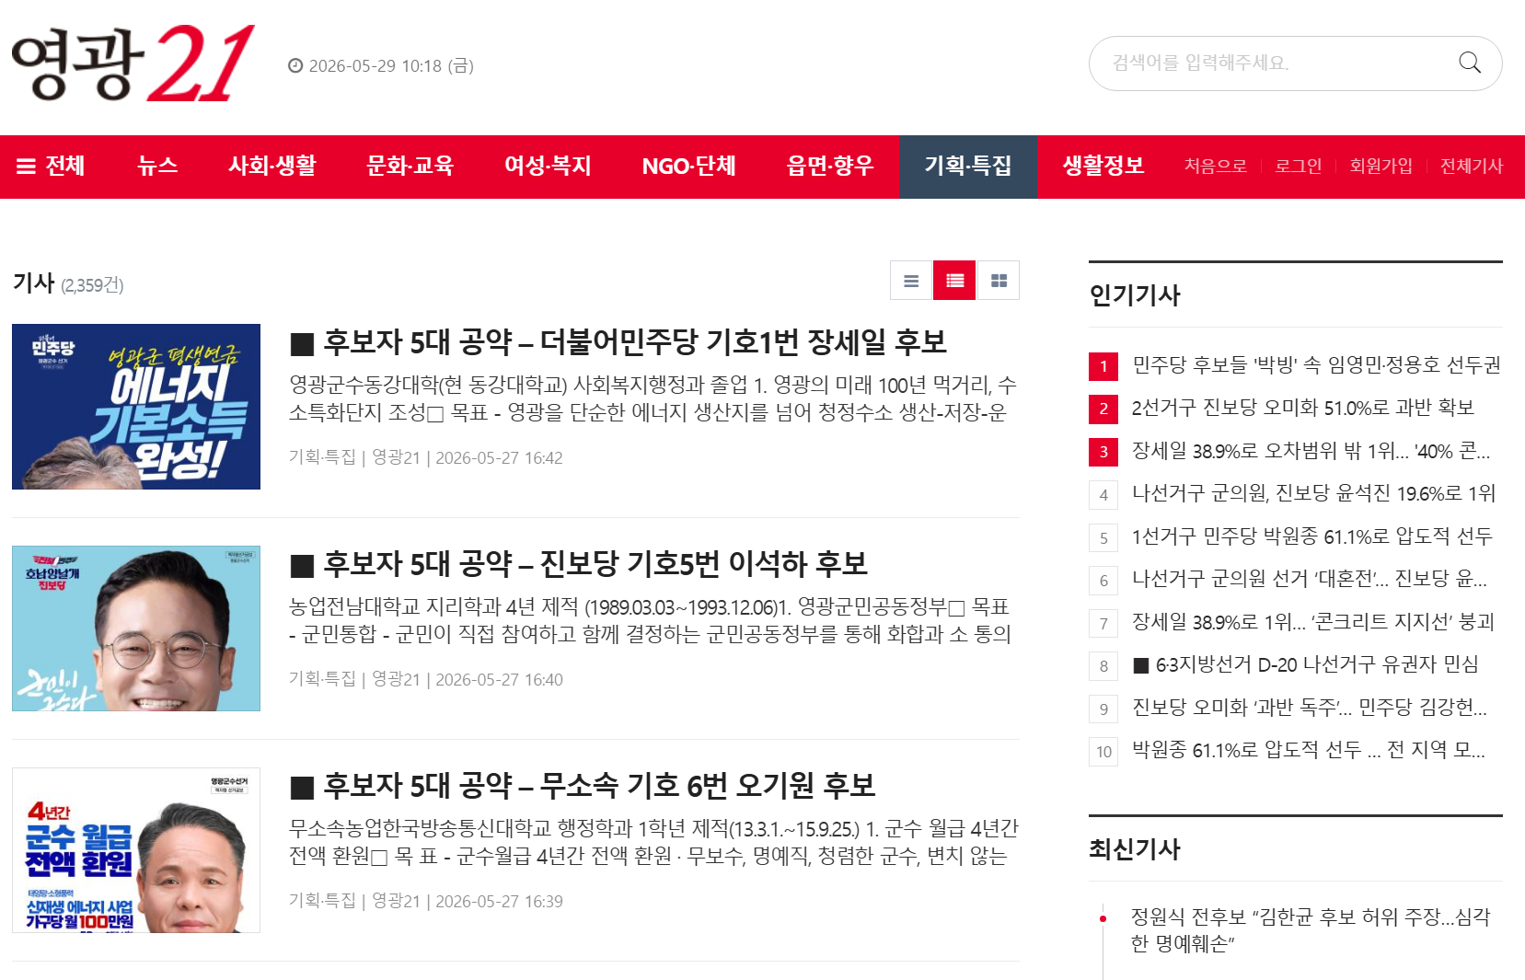Screen dimensions: 1525x980
Task: Click the 이석하 article summary text
Action: pos(650,620)
